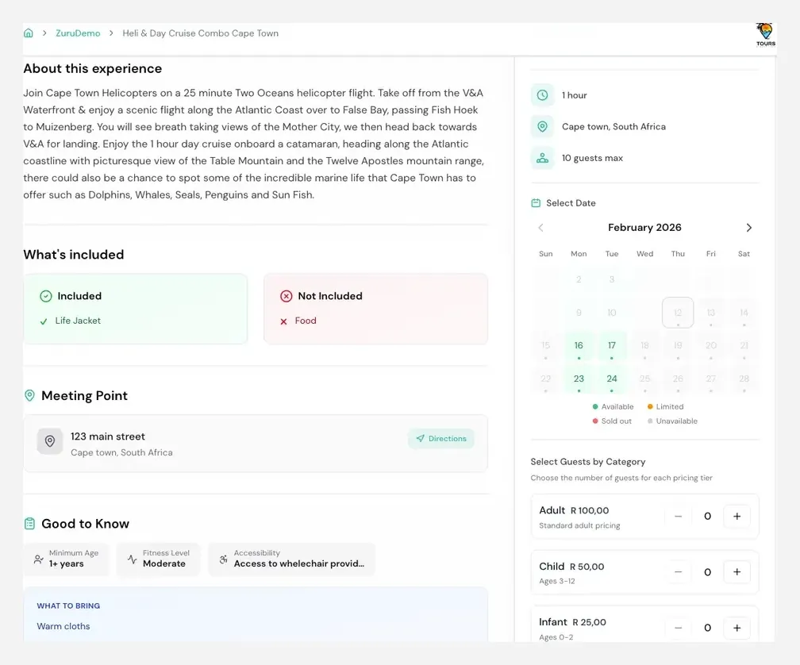This screenshot has height=665, width=800.
Task: Click the WHAT TO BRING heading
Action: 68,605
